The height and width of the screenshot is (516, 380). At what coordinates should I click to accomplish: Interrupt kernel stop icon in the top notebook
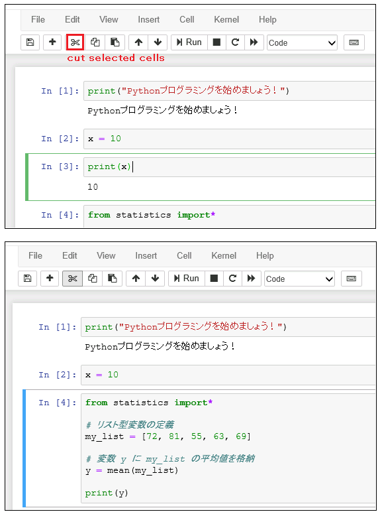(x=216, y=42)
